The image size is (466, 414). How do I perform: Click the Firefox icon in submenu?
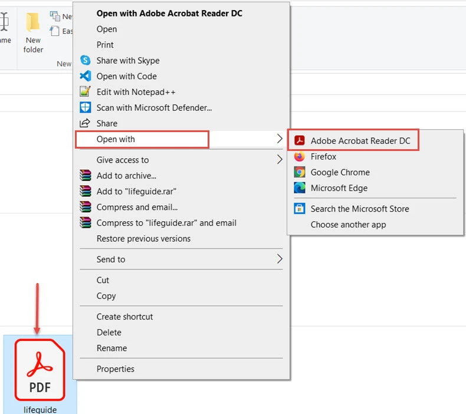(x=300, y=156)
